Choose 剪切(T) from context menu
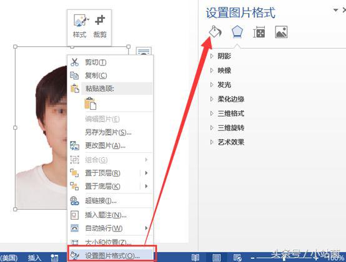The width and height of the screenshot is (346, 262). click(x=111, y=62)
